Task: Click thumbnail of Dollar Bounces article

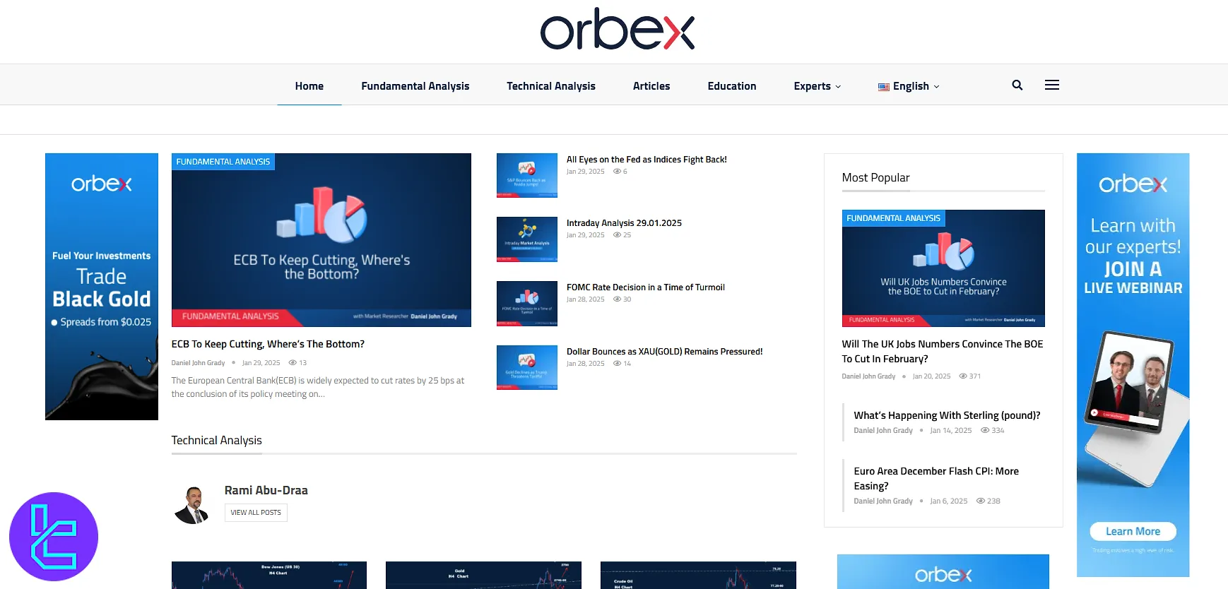Action: click(x=527, y=367)
